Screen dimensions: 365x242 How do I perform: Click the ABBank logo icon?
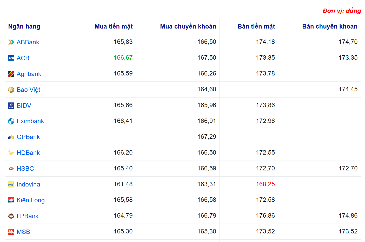11,42
